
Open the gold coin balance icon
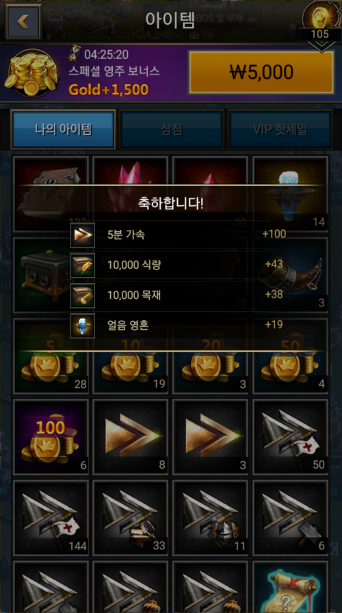tap(321, 16)
